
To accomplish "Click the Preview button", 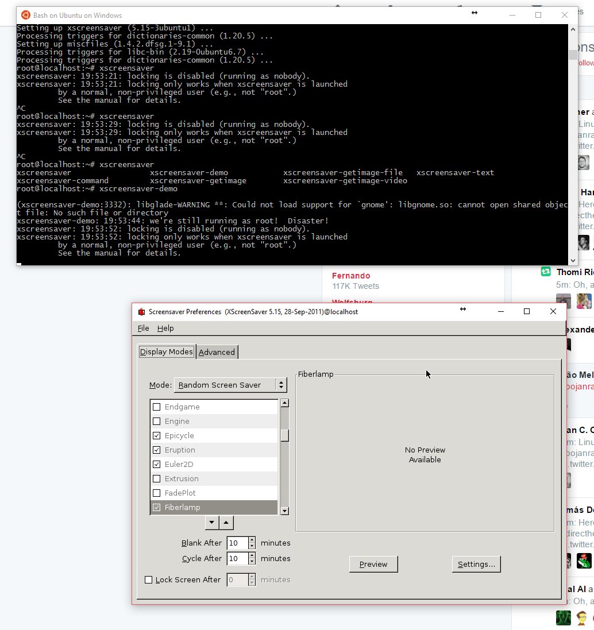I will coord(373,564).
